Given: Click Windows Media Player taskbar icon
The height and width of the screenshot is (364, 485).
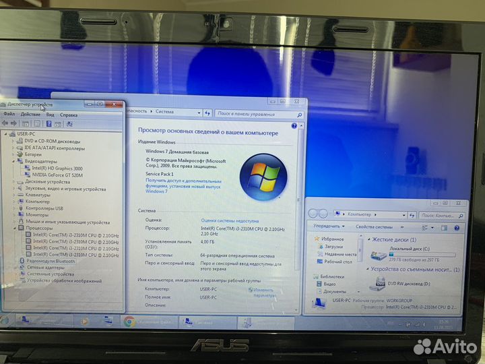Looking at the screenshot, I should 84,322.
